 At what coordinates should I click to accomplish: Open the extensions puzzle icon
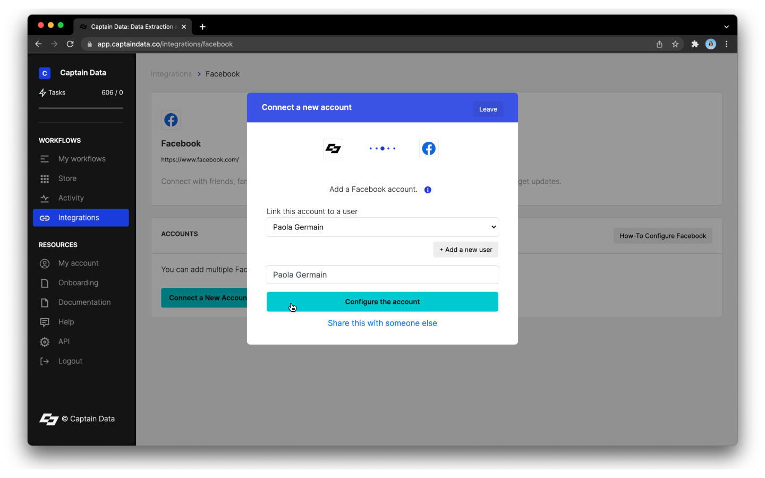point(695,44)
